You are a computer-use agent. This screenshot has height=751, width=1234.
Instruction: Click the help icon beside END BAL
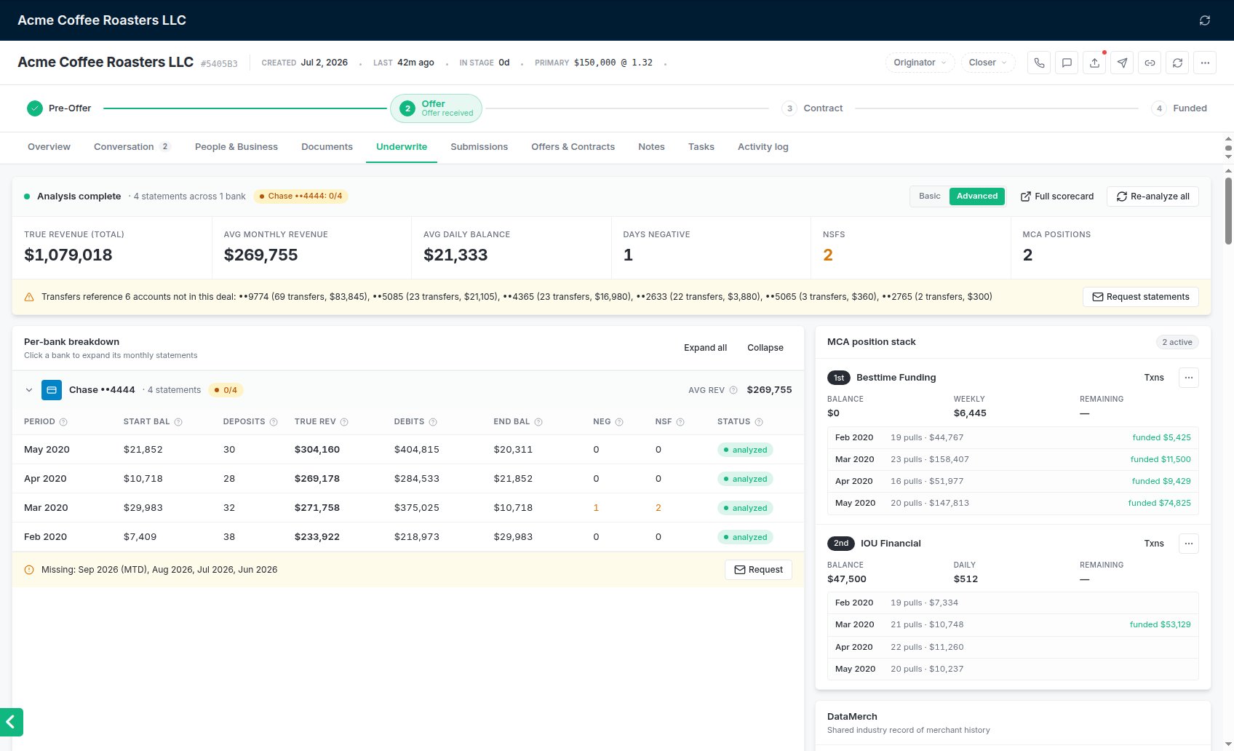[538, 422]
